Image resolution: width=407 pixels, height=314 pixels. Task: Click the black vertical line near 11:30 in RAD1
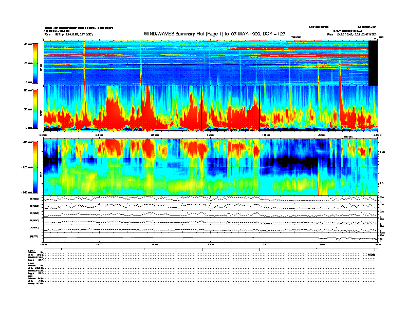pyautogui.click(x=201, y=108)
